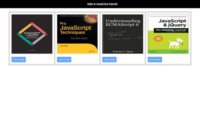The image size is (200, 113).
Task: Select the Pro JavaScript Techniques book cover
Action: [x=77, y=34]
